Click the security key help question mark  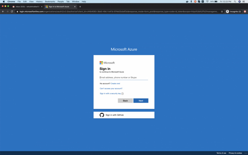[122, 94]
